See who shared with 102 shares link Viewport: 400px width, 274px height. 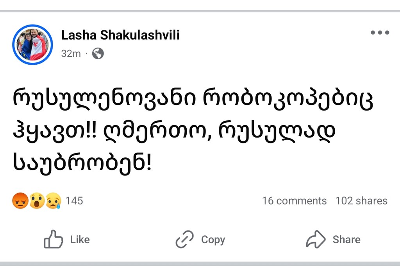click(x=361, y=201)
